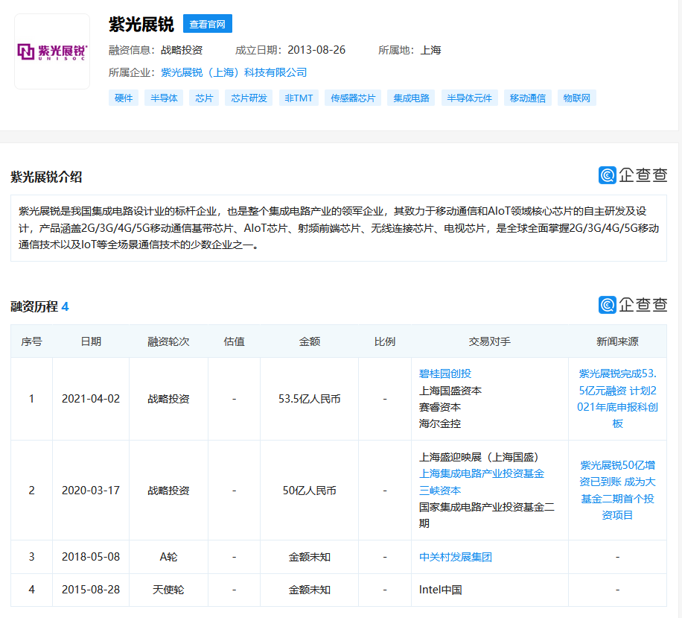Screen dimensions: 682x618
Task: Click the 战略投资 cell in the 2020-03-17 row
Action: [x=168, y=491]
